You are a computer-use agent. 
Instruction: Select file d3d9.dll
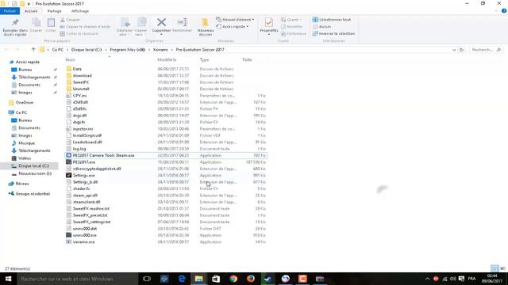click(x=80, y=102)
